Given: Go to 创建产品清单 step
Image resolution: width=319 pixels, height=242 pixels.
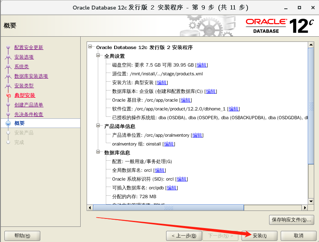Looking at the screenshot, I should click(29, 105).
